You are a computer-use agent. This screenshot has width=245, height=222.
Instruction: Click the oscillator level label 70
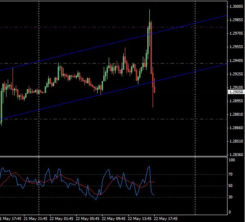click(x=230, y=174)
